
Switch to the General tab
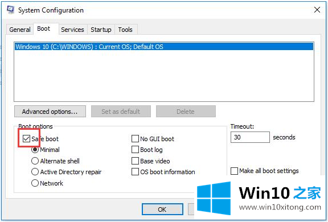[20, 30]
